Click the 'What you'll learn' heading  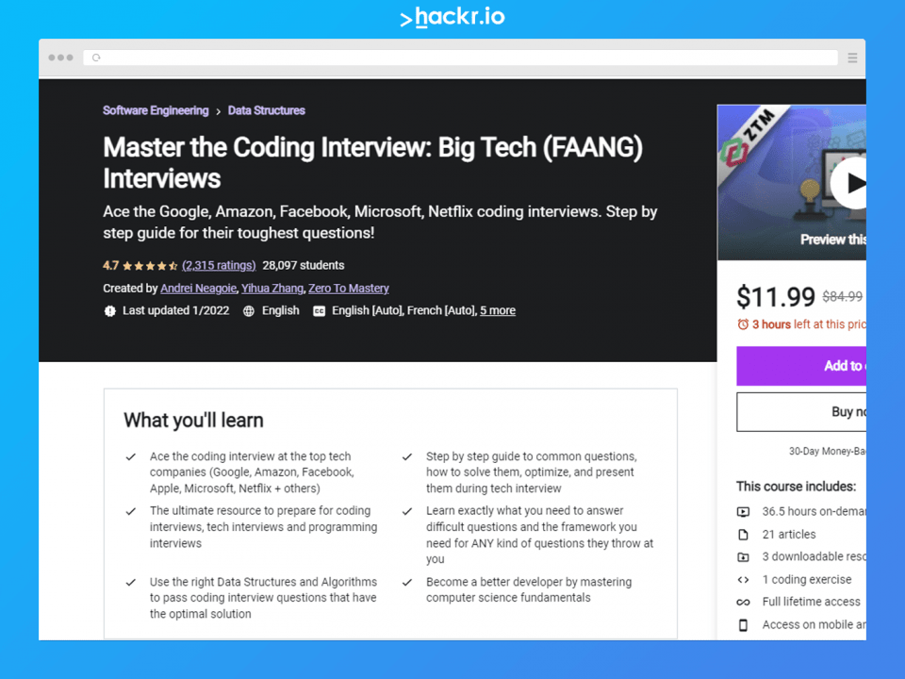193,421
